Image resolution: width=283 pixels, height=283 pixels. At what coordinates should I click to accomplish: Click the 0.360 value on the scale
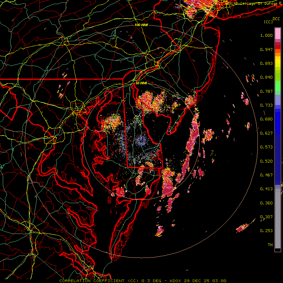pyautogui.click(x=266, y=203)
